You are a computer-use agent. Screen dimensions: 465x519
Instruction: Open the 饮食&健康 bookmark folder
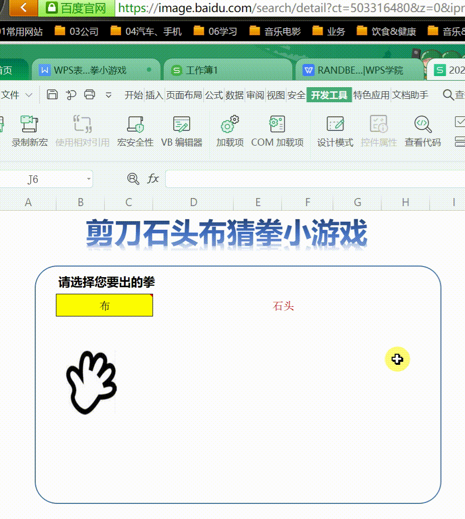[x=386, y=31]
